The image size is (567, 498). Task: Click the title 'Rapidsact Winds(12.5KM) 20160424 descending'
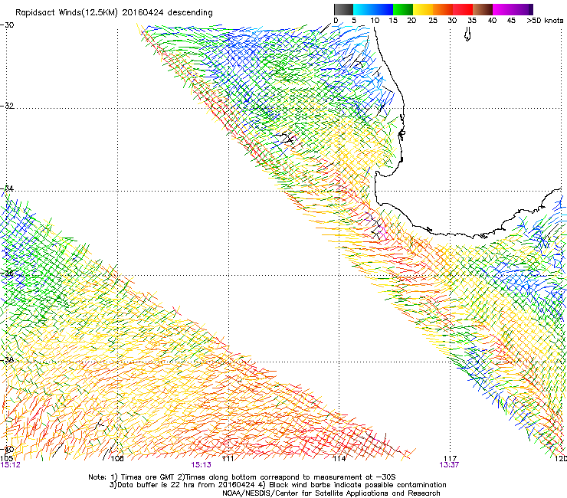click(114, 13)
